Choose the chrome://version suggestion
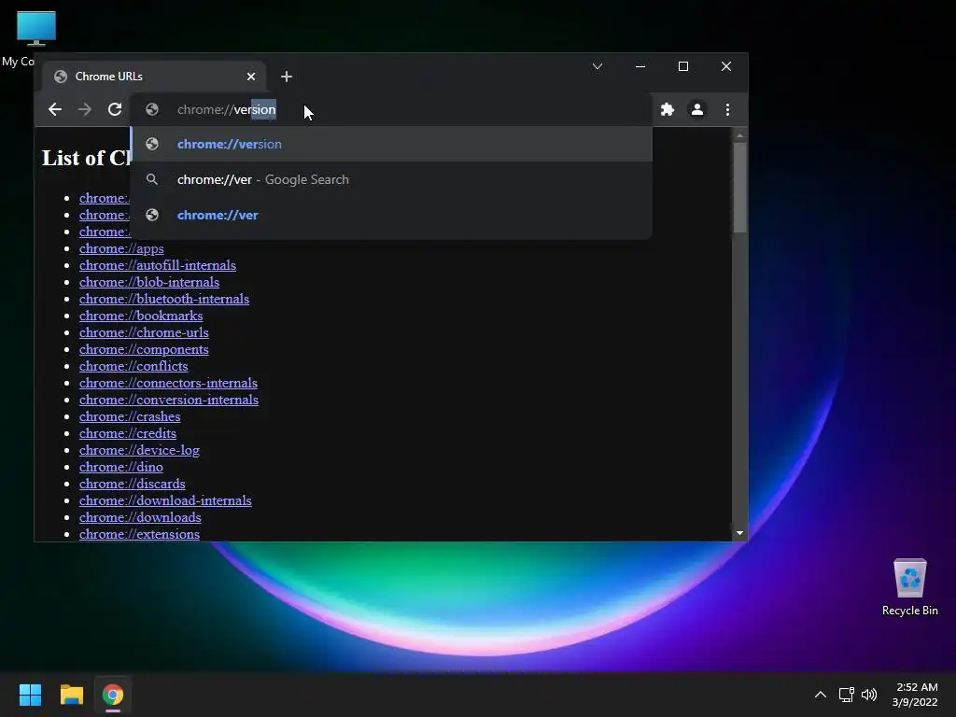 coord(391,144)
